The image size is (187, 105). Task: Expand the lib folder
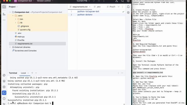pos(15,23)
